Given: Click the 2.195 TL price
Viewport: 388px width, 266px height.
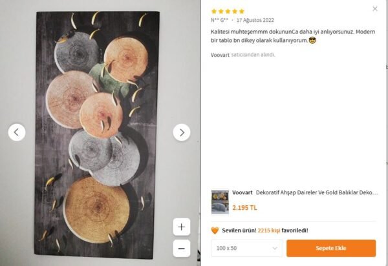Looking at the screenshot, I should pyautogui.click(x=244, y=207).
